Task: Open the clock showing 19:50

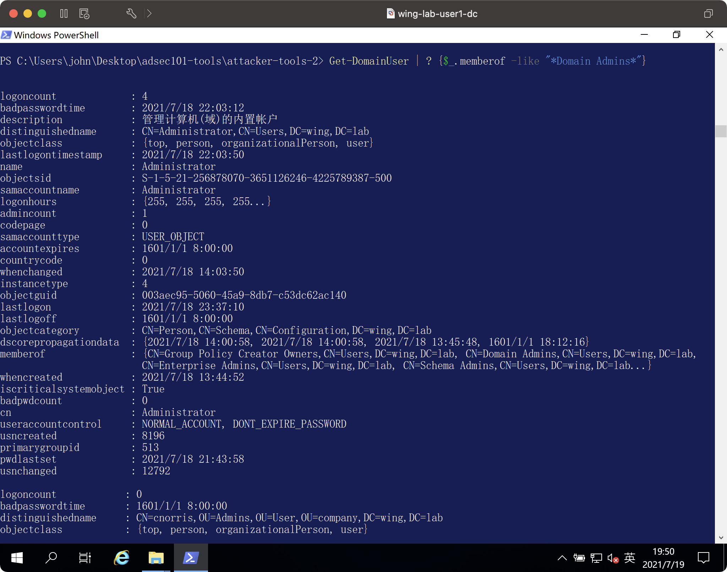Action: coord(663,558)
